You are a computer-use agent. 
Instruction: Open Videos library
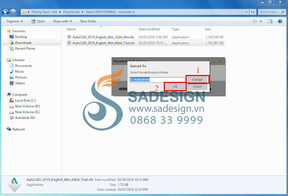pyautogui.click(x=20, y=83)
